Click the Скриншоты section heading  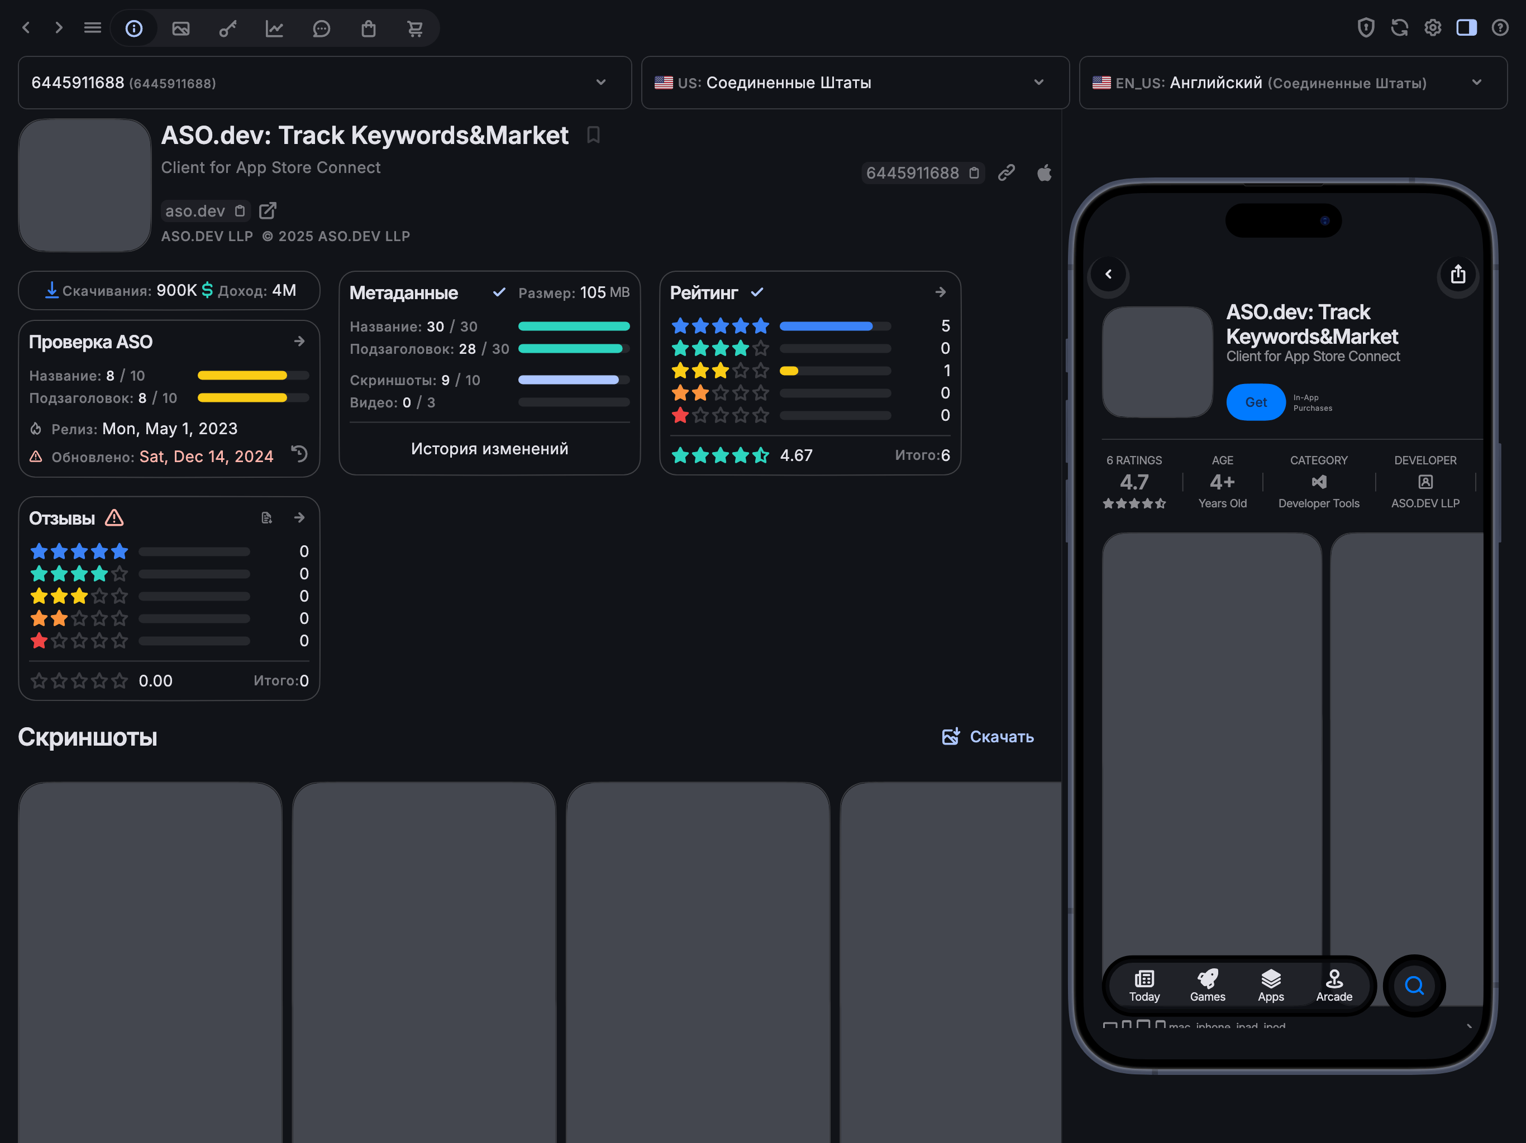click(x=88, y=737)
